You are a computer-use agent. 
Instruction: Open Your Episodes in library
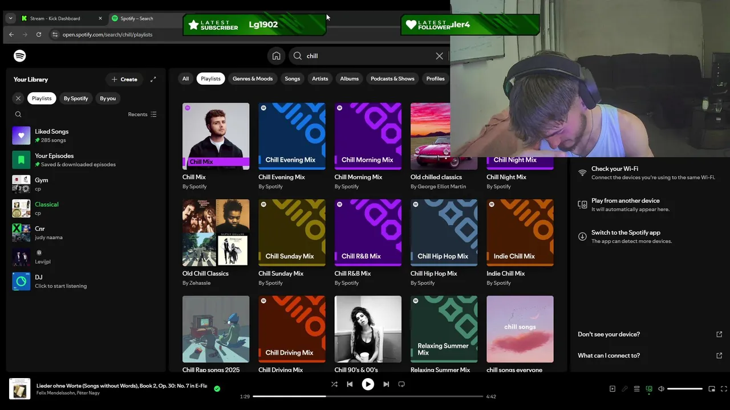tap(86, 160)
